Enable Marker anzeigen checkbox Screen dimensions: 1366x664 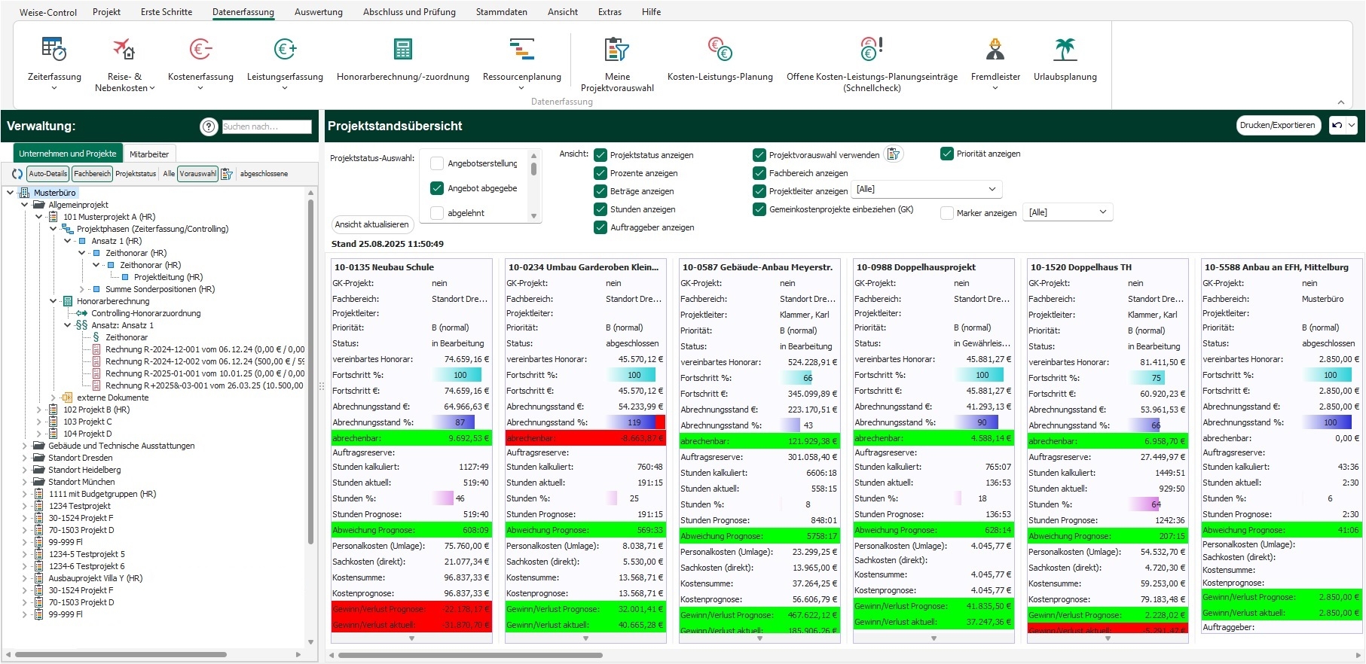947,213
